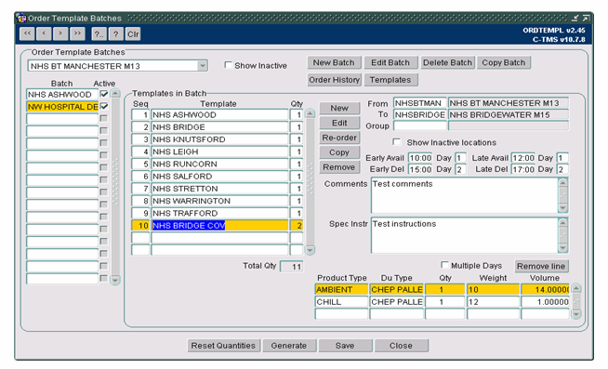Go to first record with << button
The height and width of the screenshot is (369, 608).
[x=27, y=33]
